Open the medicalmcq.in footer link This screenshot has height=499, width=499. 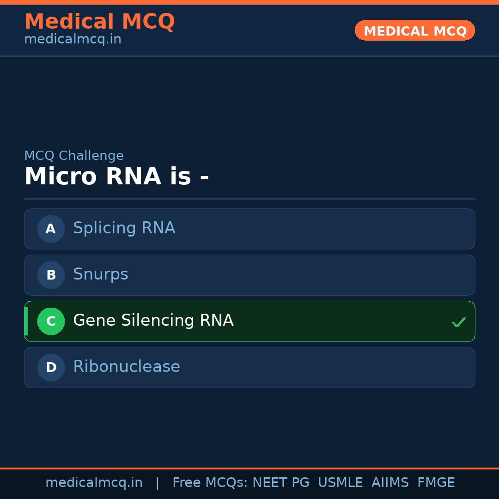[x=94, y=483]
